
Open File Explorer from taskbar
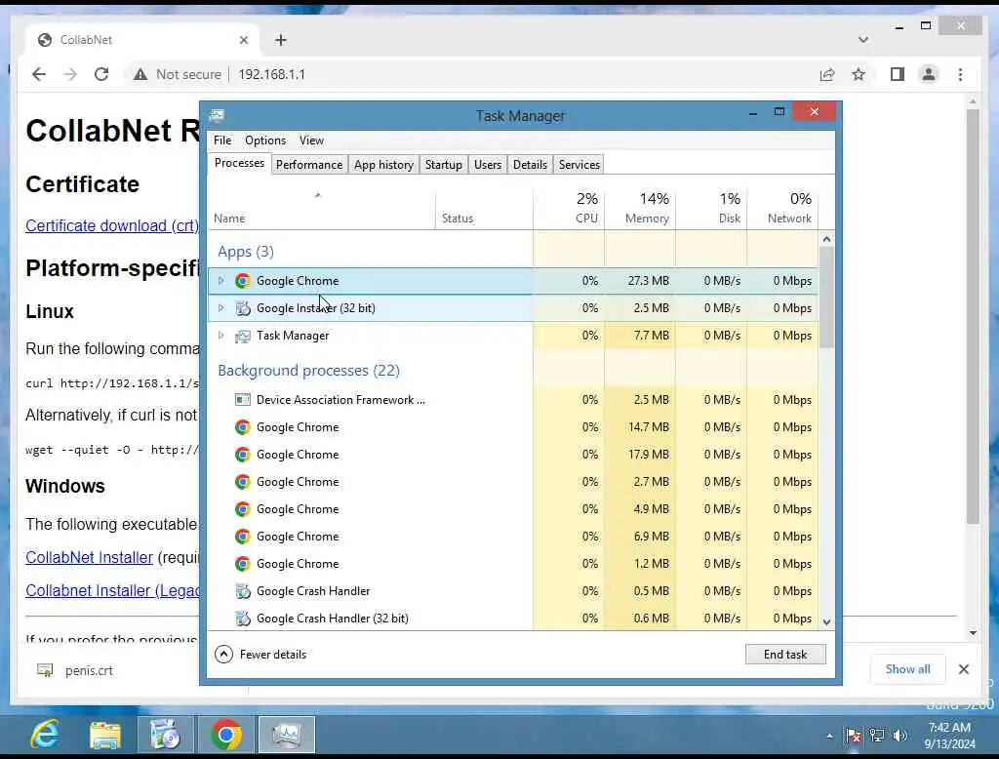(x=105, y=735)
